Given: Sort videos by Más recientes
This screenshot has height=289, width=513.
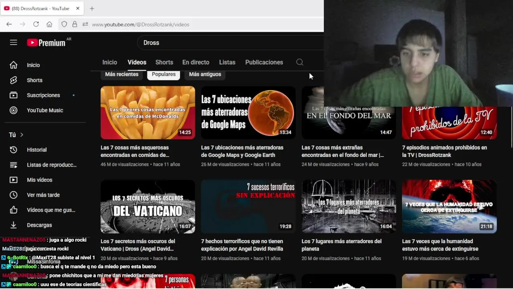Looking at the screenshot, I should point(122,75).
